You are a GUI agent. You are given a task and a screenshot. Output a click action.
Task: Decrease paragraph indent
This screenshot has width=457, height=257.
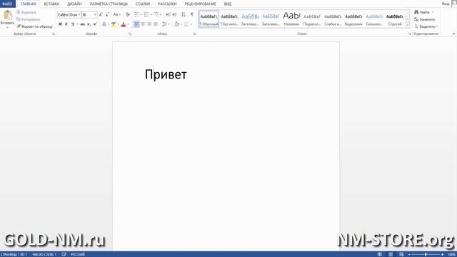168,14
